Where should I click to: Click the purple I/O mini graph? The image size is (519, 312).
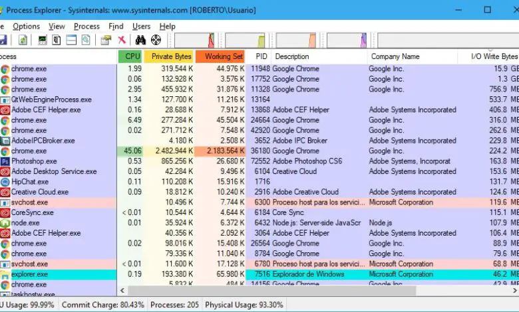click(x=347, y=40)
